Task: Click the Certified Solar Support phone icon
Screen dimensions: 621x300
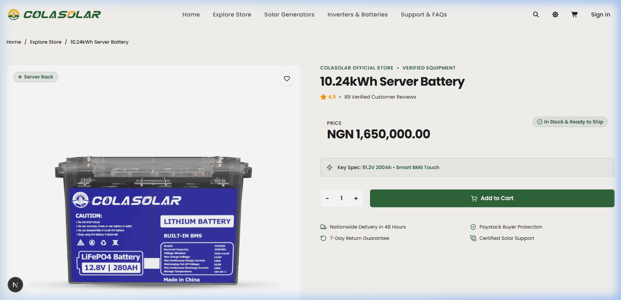Action: tap(473, 238)
